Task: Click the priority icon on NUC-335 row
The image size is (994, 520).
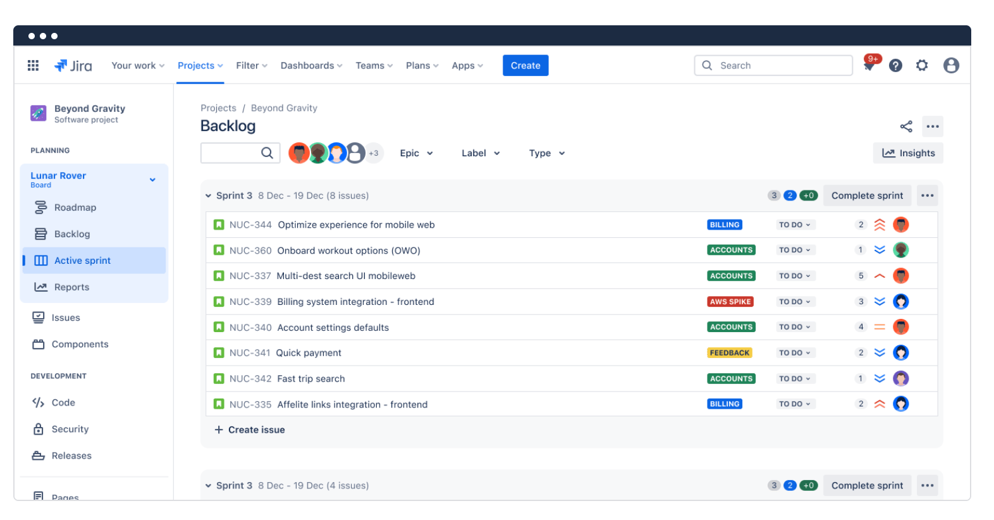Action: [880, 404]
